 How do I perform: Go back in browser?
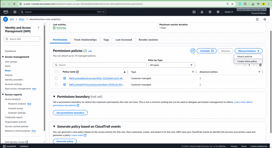click(x=4, y=4)
